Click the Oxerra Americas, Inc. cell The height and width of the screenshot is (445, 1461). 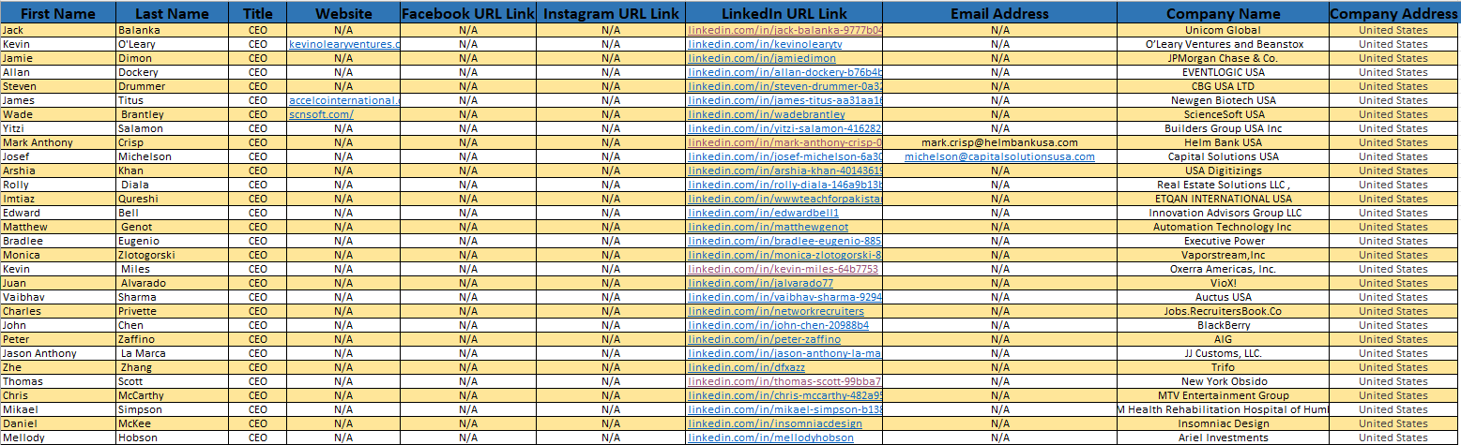coord(1223,269)
